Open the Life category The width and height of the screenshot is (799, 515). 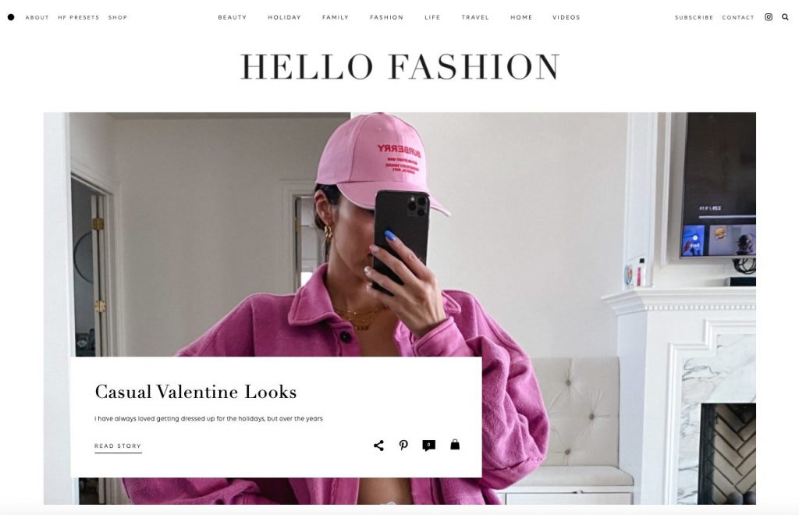coord(432,17)
